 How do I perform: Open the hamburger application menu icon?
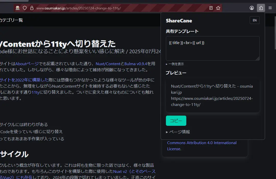(270, 8)
